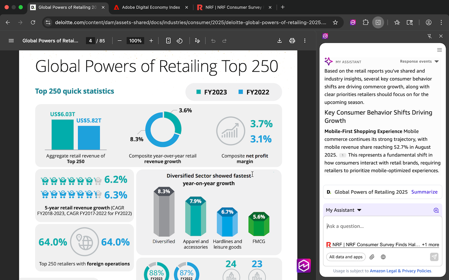The image size is (449, 280).
Task: Open the All data and apps selector
Action: [x=346, y=257]
